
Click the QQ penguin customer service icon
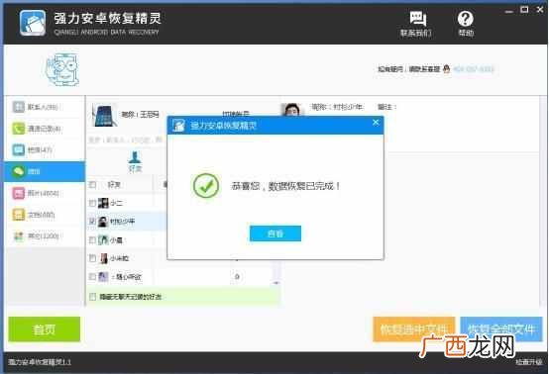click(446, 69)
